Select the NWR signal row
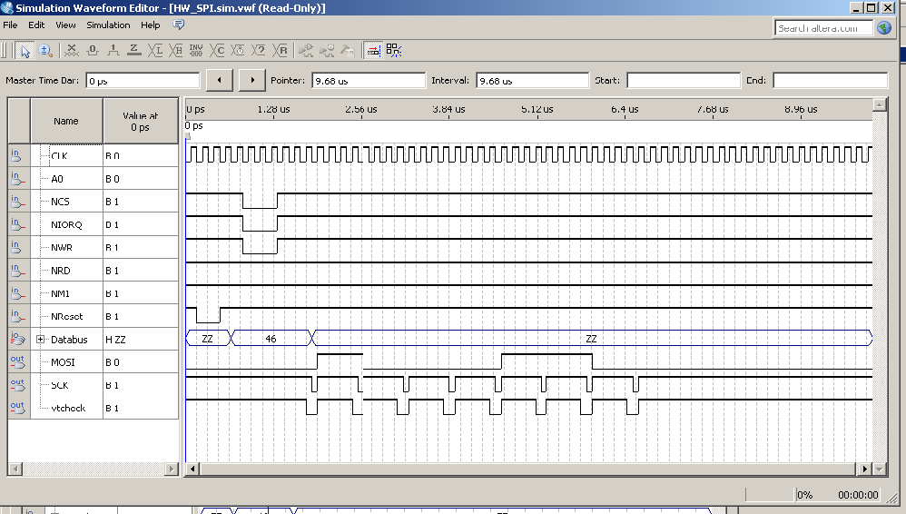 click(93, 247)
